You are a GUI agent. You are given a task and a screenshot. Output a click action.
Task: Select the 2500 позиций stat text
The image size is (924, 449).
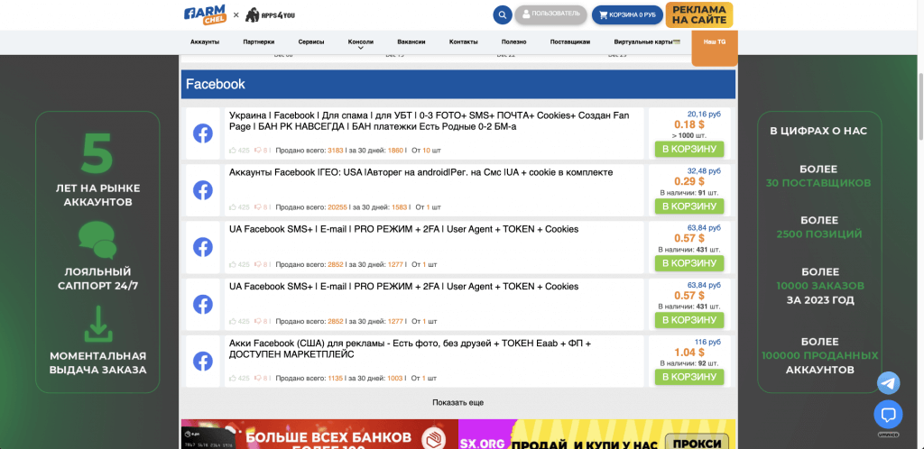pos(819,234)
